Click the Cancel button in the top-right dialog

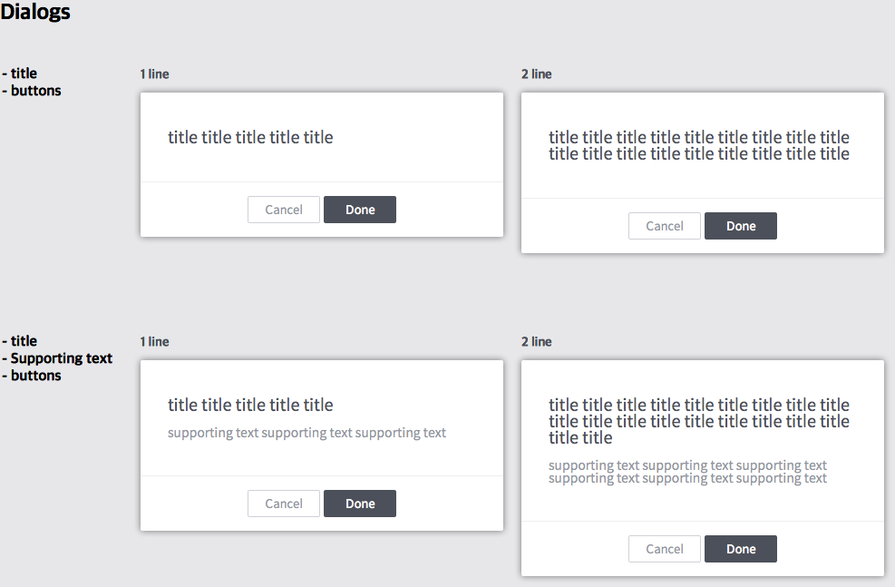pos(664,226)
